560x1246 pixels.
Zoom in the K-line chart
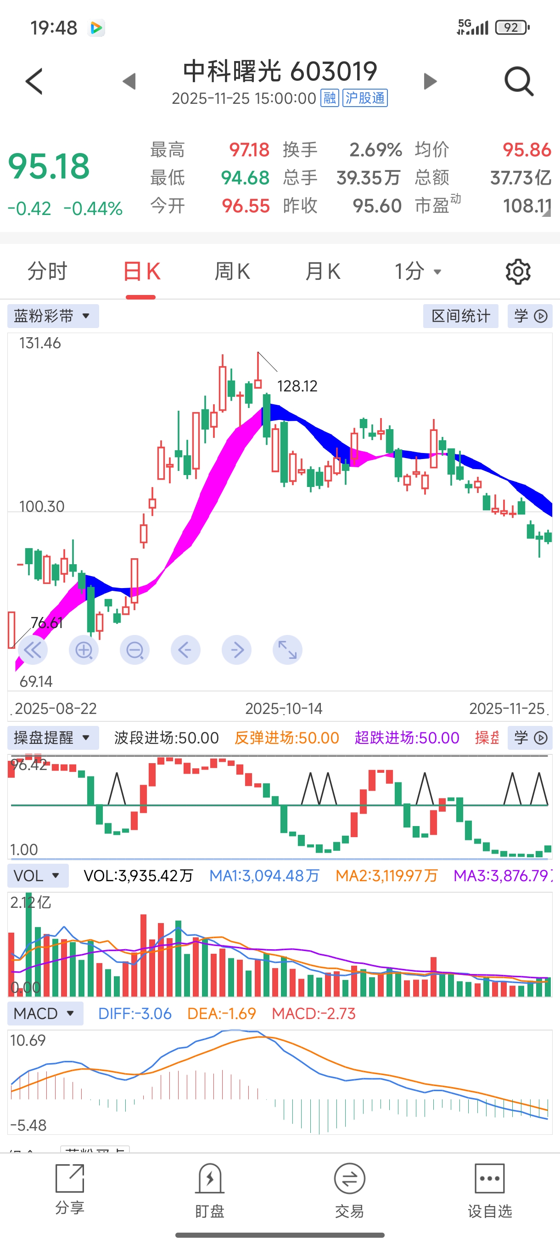(84, 650)
